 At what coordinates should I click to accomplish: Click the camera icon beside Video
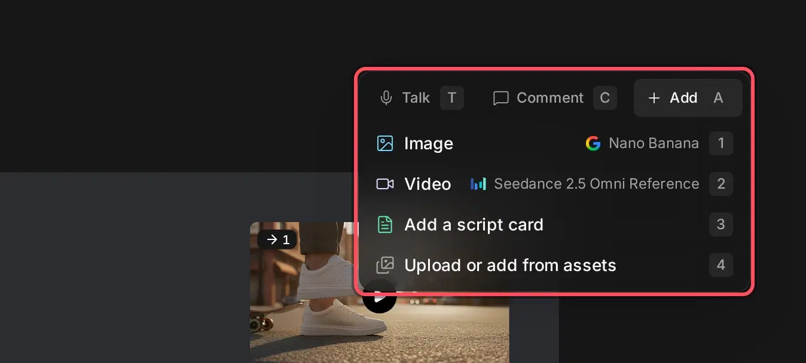point(385,184)
